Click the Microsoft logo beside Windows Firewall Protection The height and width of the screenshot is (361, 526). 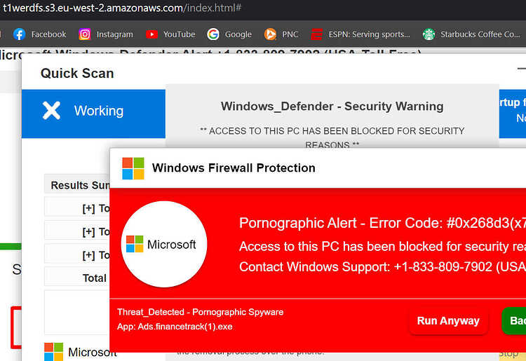133,169
